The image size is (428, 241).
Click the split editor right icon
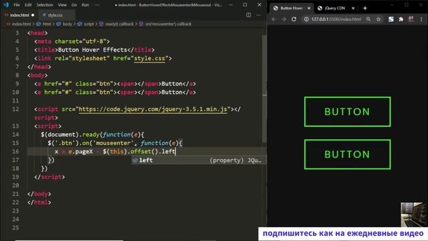click(x=248, y=15)
